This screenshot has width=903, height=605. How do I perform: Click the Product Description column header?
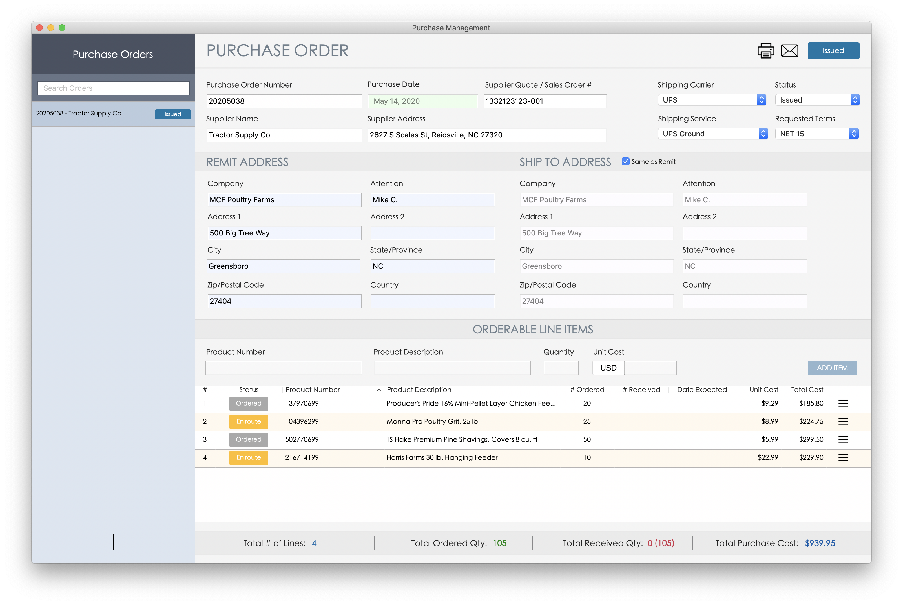coord(419,390)
